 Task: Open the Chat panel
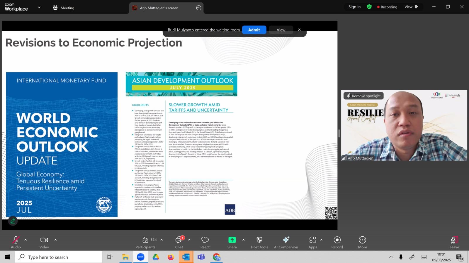point(179,243)
